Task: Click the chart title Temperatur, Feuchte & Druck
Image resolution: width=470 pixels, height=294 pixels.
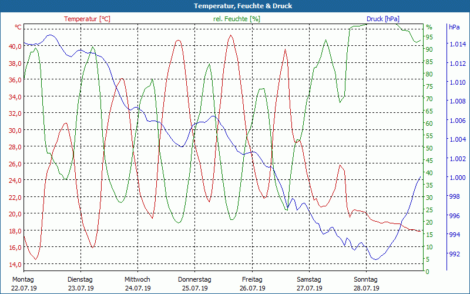Action: [235, 6]
